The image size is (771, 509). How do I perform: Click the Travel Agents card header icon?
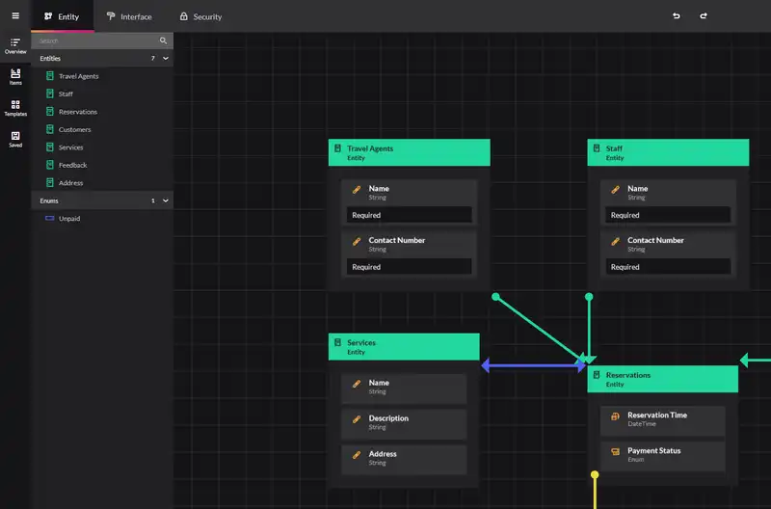tap(338, 148)
